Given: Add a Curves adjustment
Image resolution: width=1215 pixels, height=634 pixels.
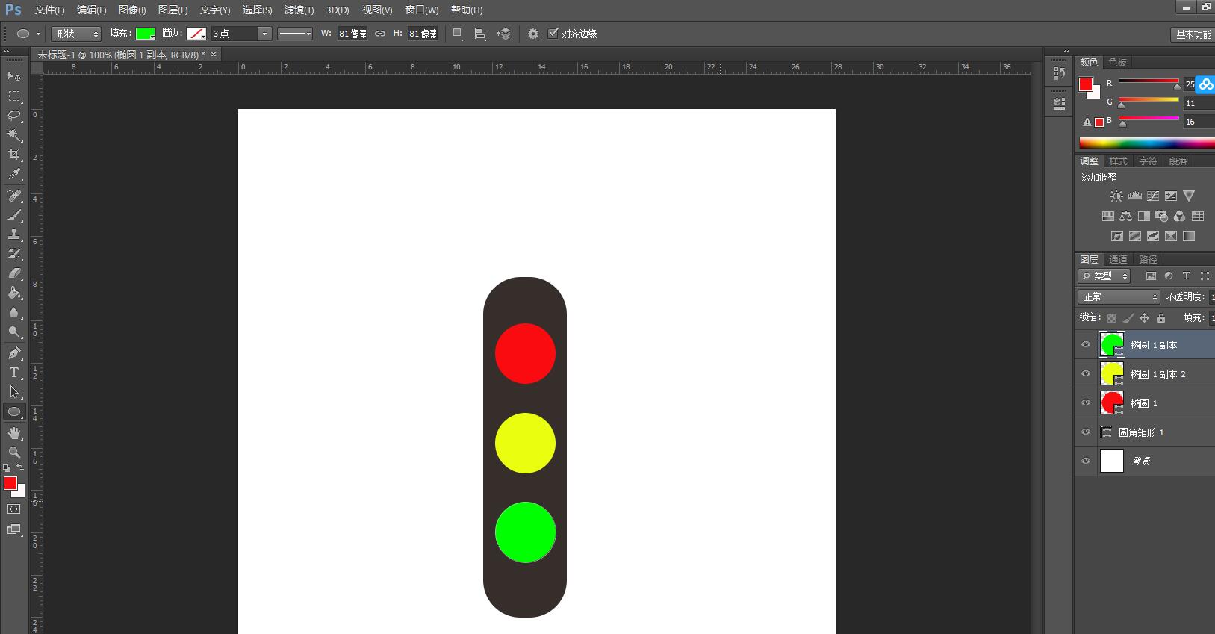Looking at the screenshot, I should pyautogui.click(x=1153, y=196).
